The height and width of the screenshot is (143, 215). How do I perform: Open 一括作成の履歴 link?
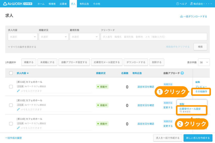click(13, 138)
